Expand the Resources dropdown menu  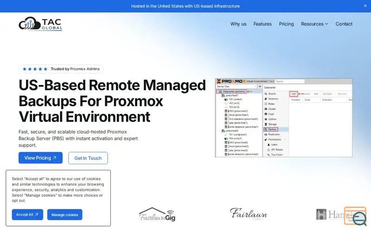pyautogui.click(x=314, y=24)
